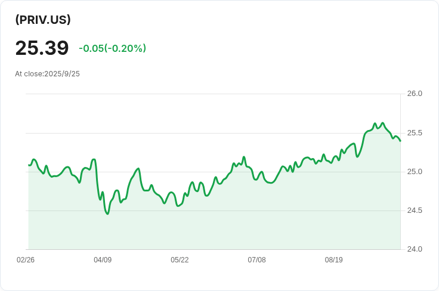Click the 05/22 x-axis date label
The height and width of the screenshot is (291, 439).
tap(180, 260)
